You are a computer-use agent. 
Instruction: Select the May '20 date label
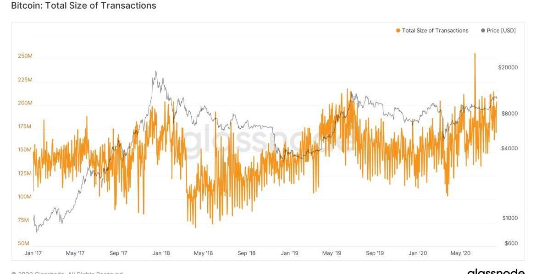(x=460, y=253)
